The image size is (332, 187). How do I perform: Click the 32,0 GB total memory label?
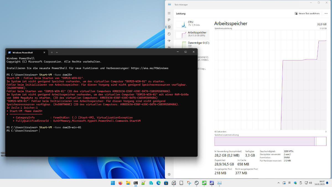321,24
